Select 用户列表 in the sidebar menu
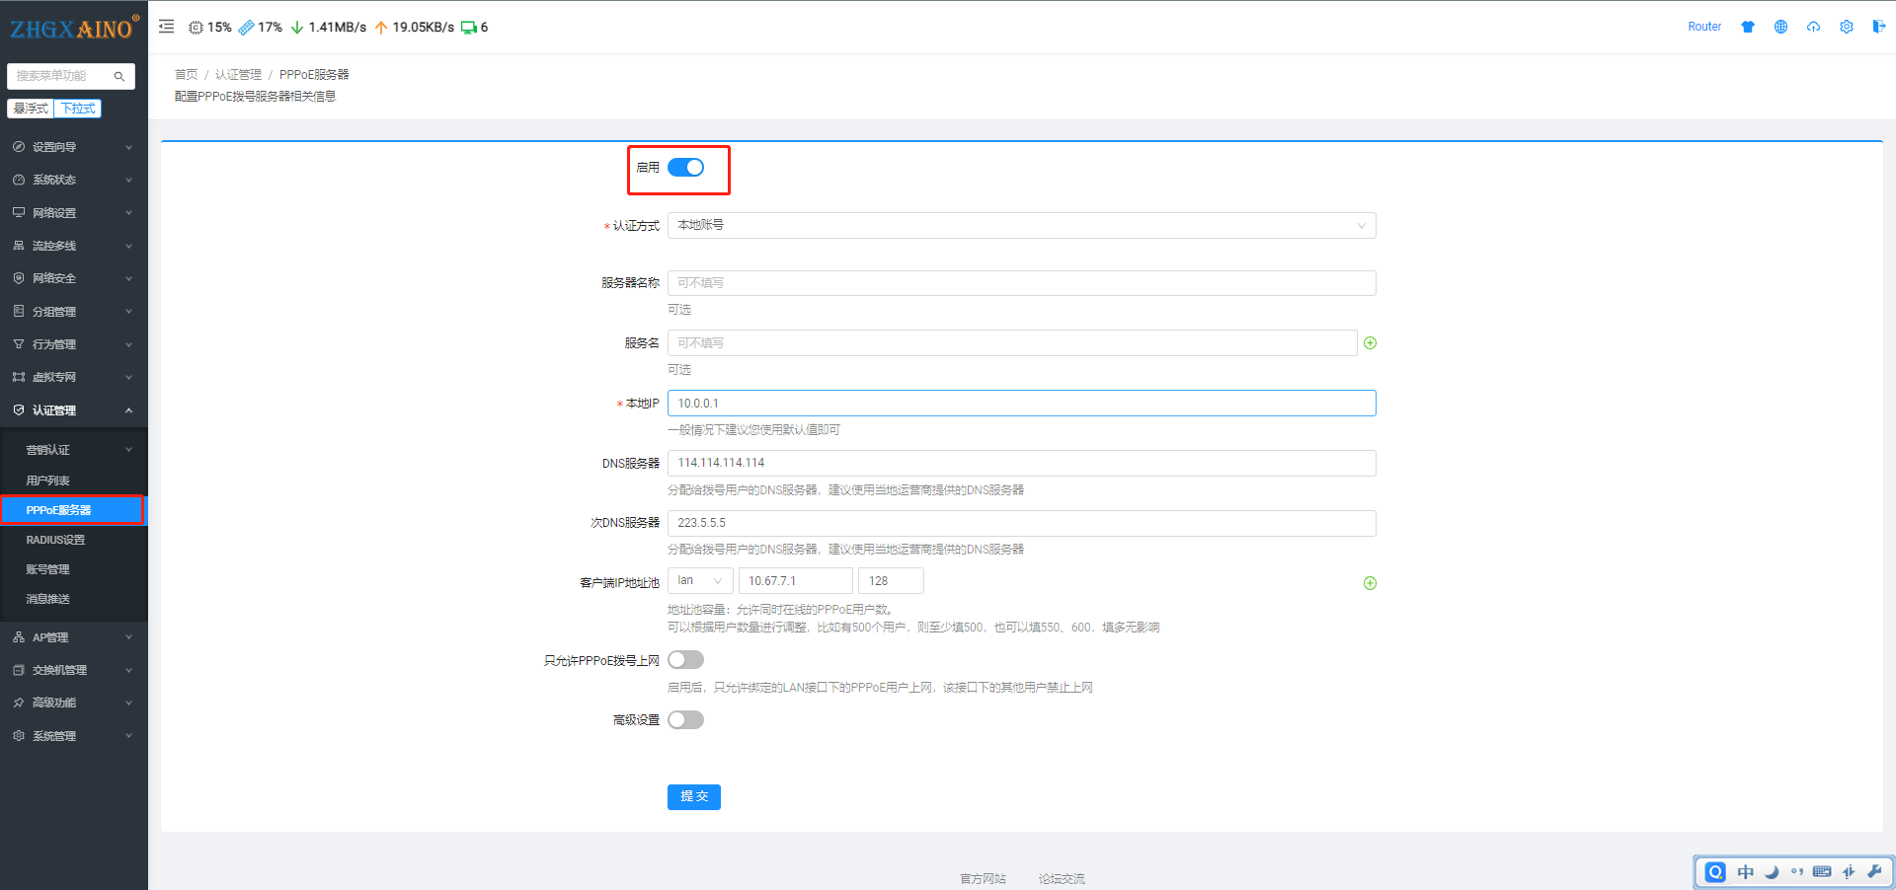Image resolution: width=1896 pixels, height=890 pixels. (x=47, y=481)
